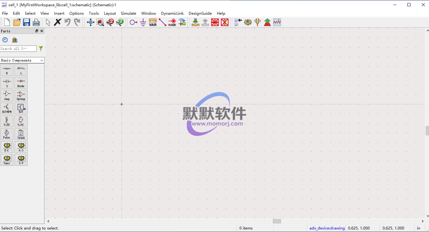Insert a ground symbol from the toolbar
The width and height of the screenshot is (429, 232).
[143, 22]
